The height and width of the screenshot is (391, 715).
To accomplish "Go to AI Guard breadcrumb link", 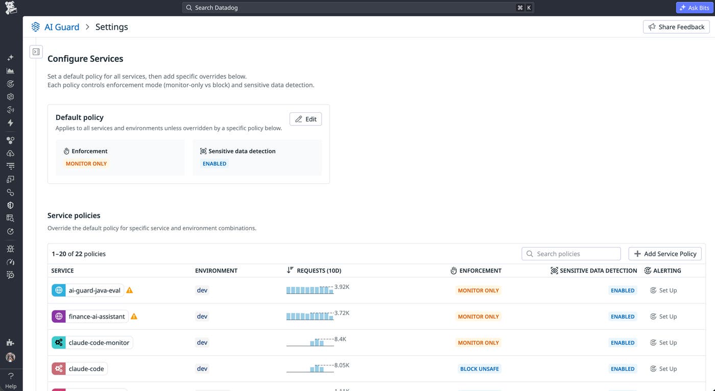I will pyautogui.click(x=62, y=27).
